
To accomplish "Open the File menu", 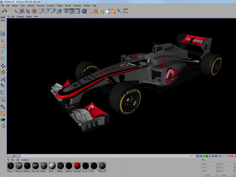I will pos(3,6).
